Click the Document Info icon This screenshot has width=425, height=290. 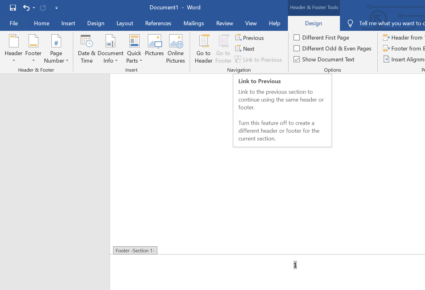point(111,41)
